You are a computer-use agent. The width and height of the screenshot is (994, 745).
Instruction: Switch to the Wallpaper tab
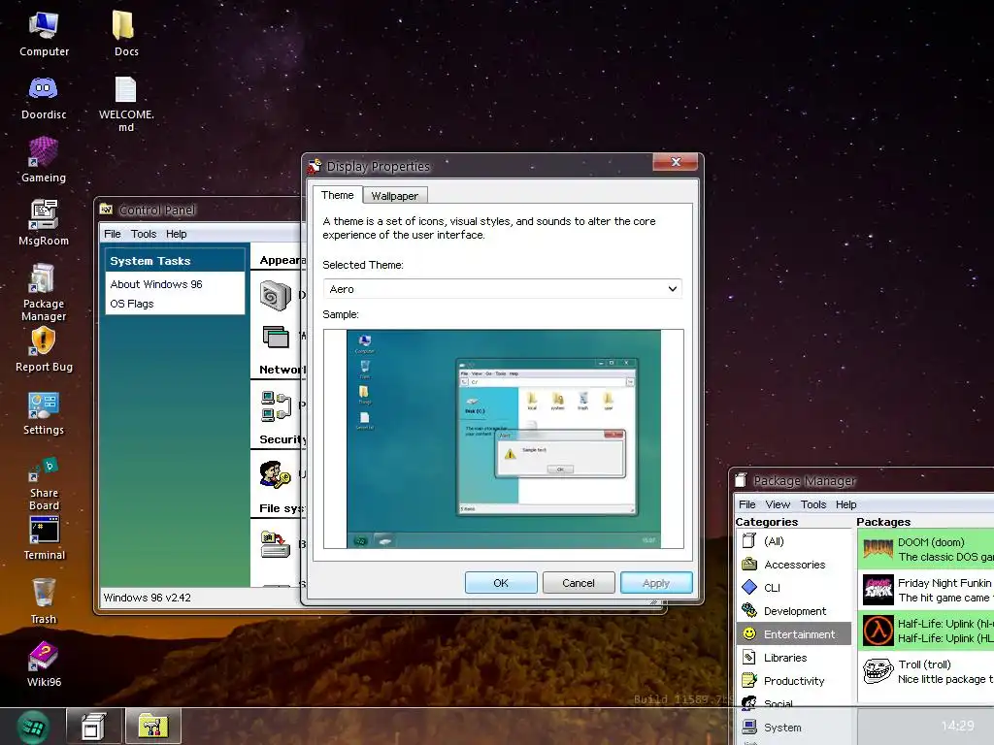pos(395,196)
